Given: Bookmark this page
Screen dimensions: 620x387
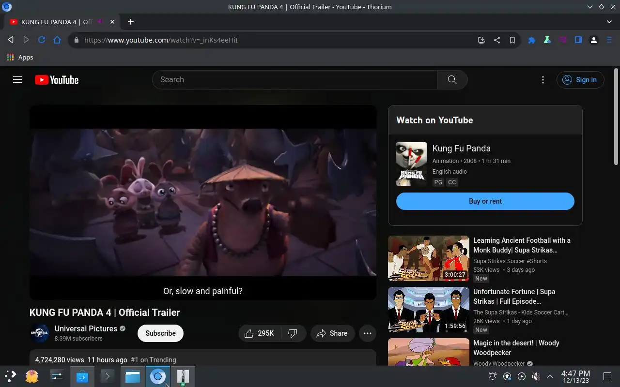Looking at the screenshot, I should pyautogui.click(x=512, y=40).
